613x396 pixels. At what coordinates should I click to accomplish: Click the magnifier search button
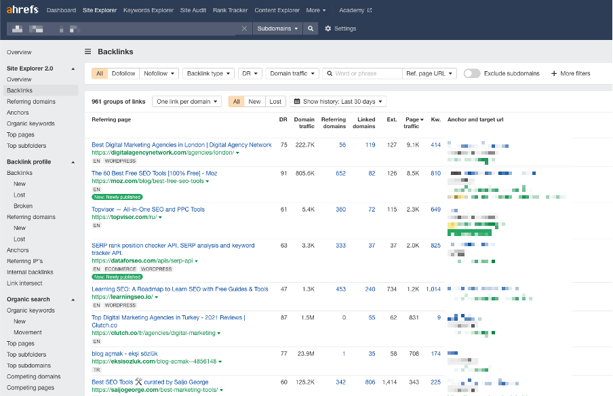[x=311, y=28]
